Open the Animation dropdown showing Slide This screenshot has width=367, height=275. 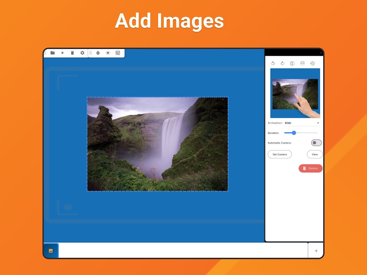tap(302, 123)
